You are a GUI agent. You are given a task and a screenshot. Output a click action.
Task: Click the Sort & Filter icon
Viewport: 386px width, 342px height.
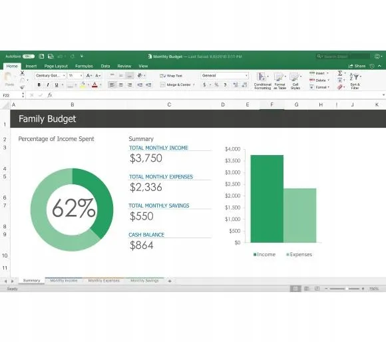[355, 81]
